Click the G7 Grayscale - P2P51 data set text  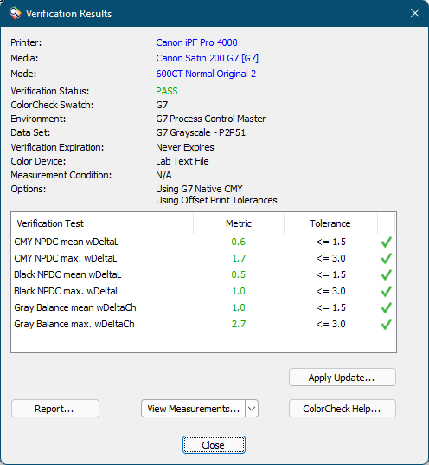201,132
